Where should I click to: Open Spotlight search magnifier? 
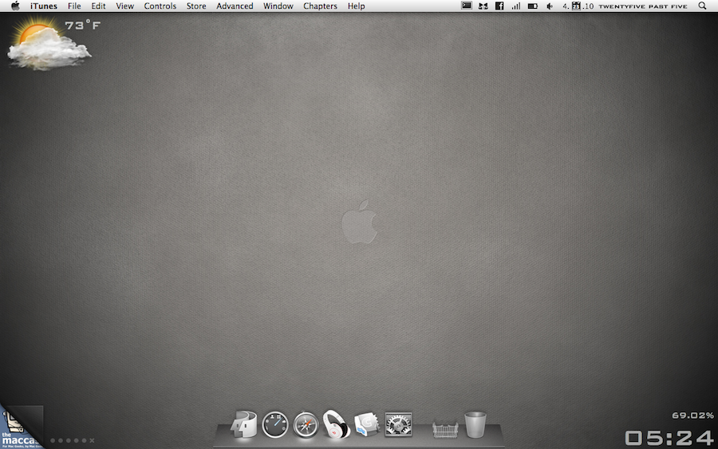pos(702,6)
